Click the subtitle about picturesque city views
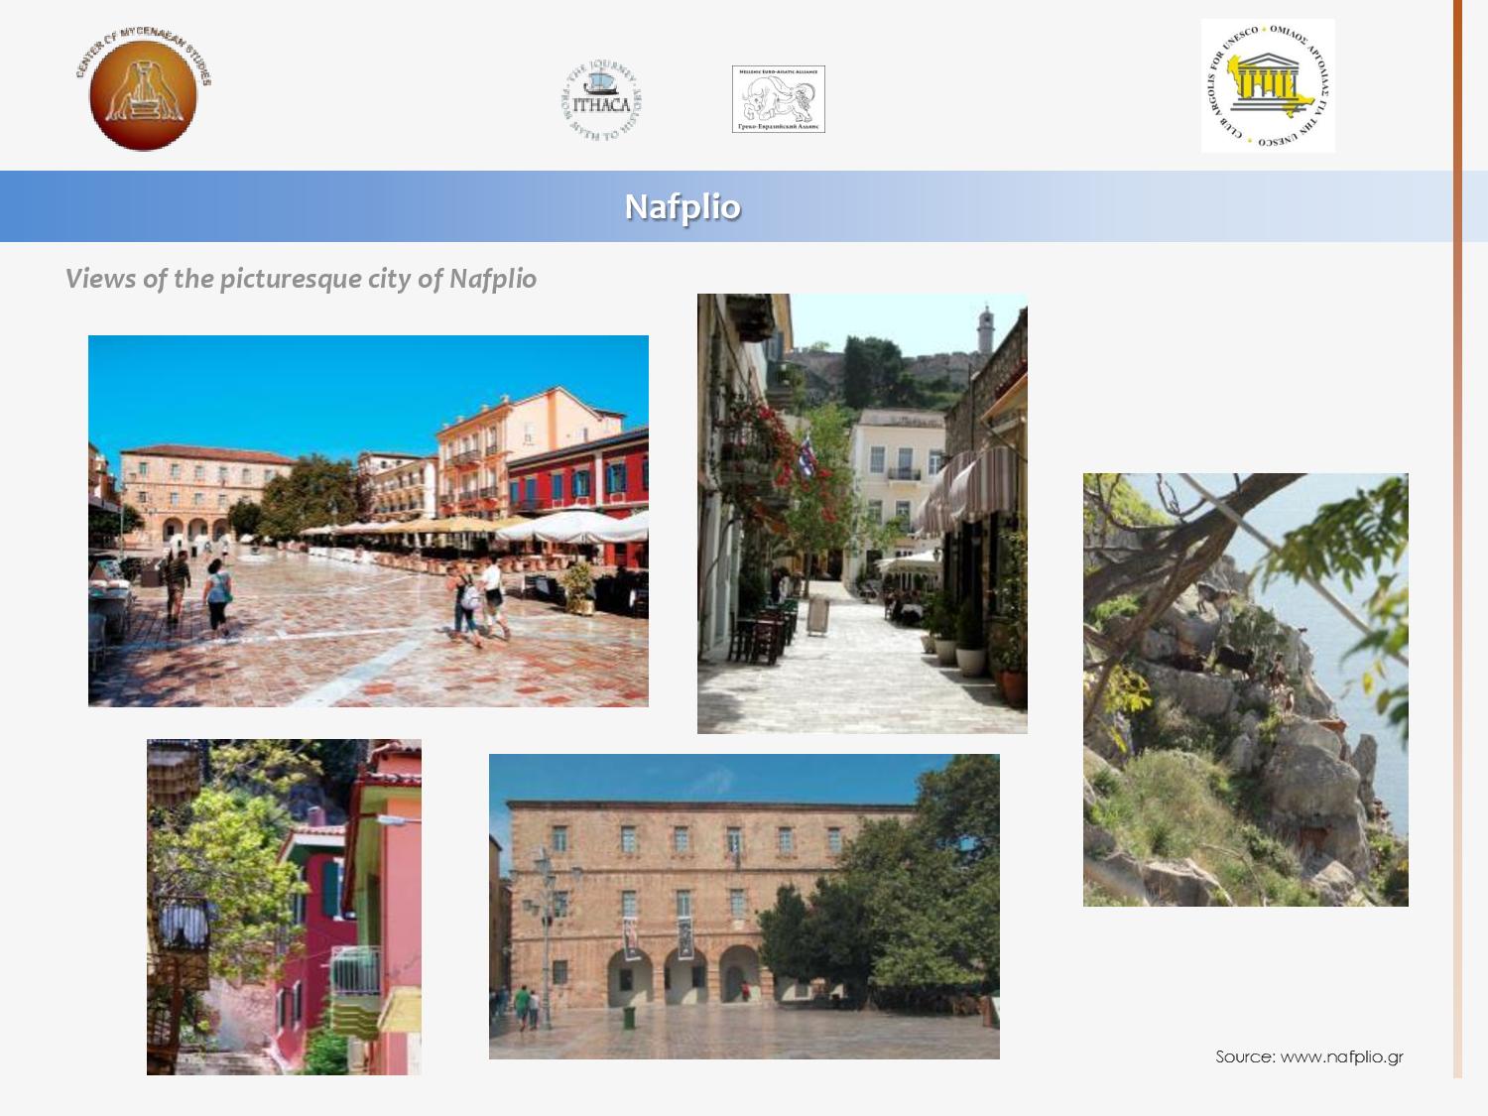 [x=301, y=279]
